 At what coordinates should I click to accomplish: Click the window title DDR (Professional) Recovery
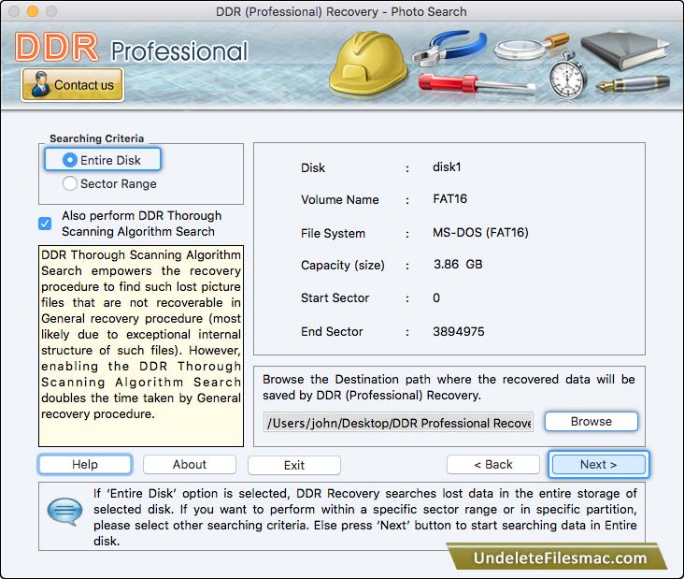341,12
